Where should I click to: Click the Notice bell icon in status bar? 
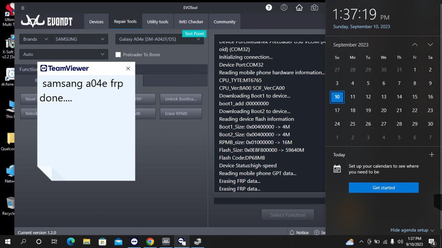click(292, 232)
